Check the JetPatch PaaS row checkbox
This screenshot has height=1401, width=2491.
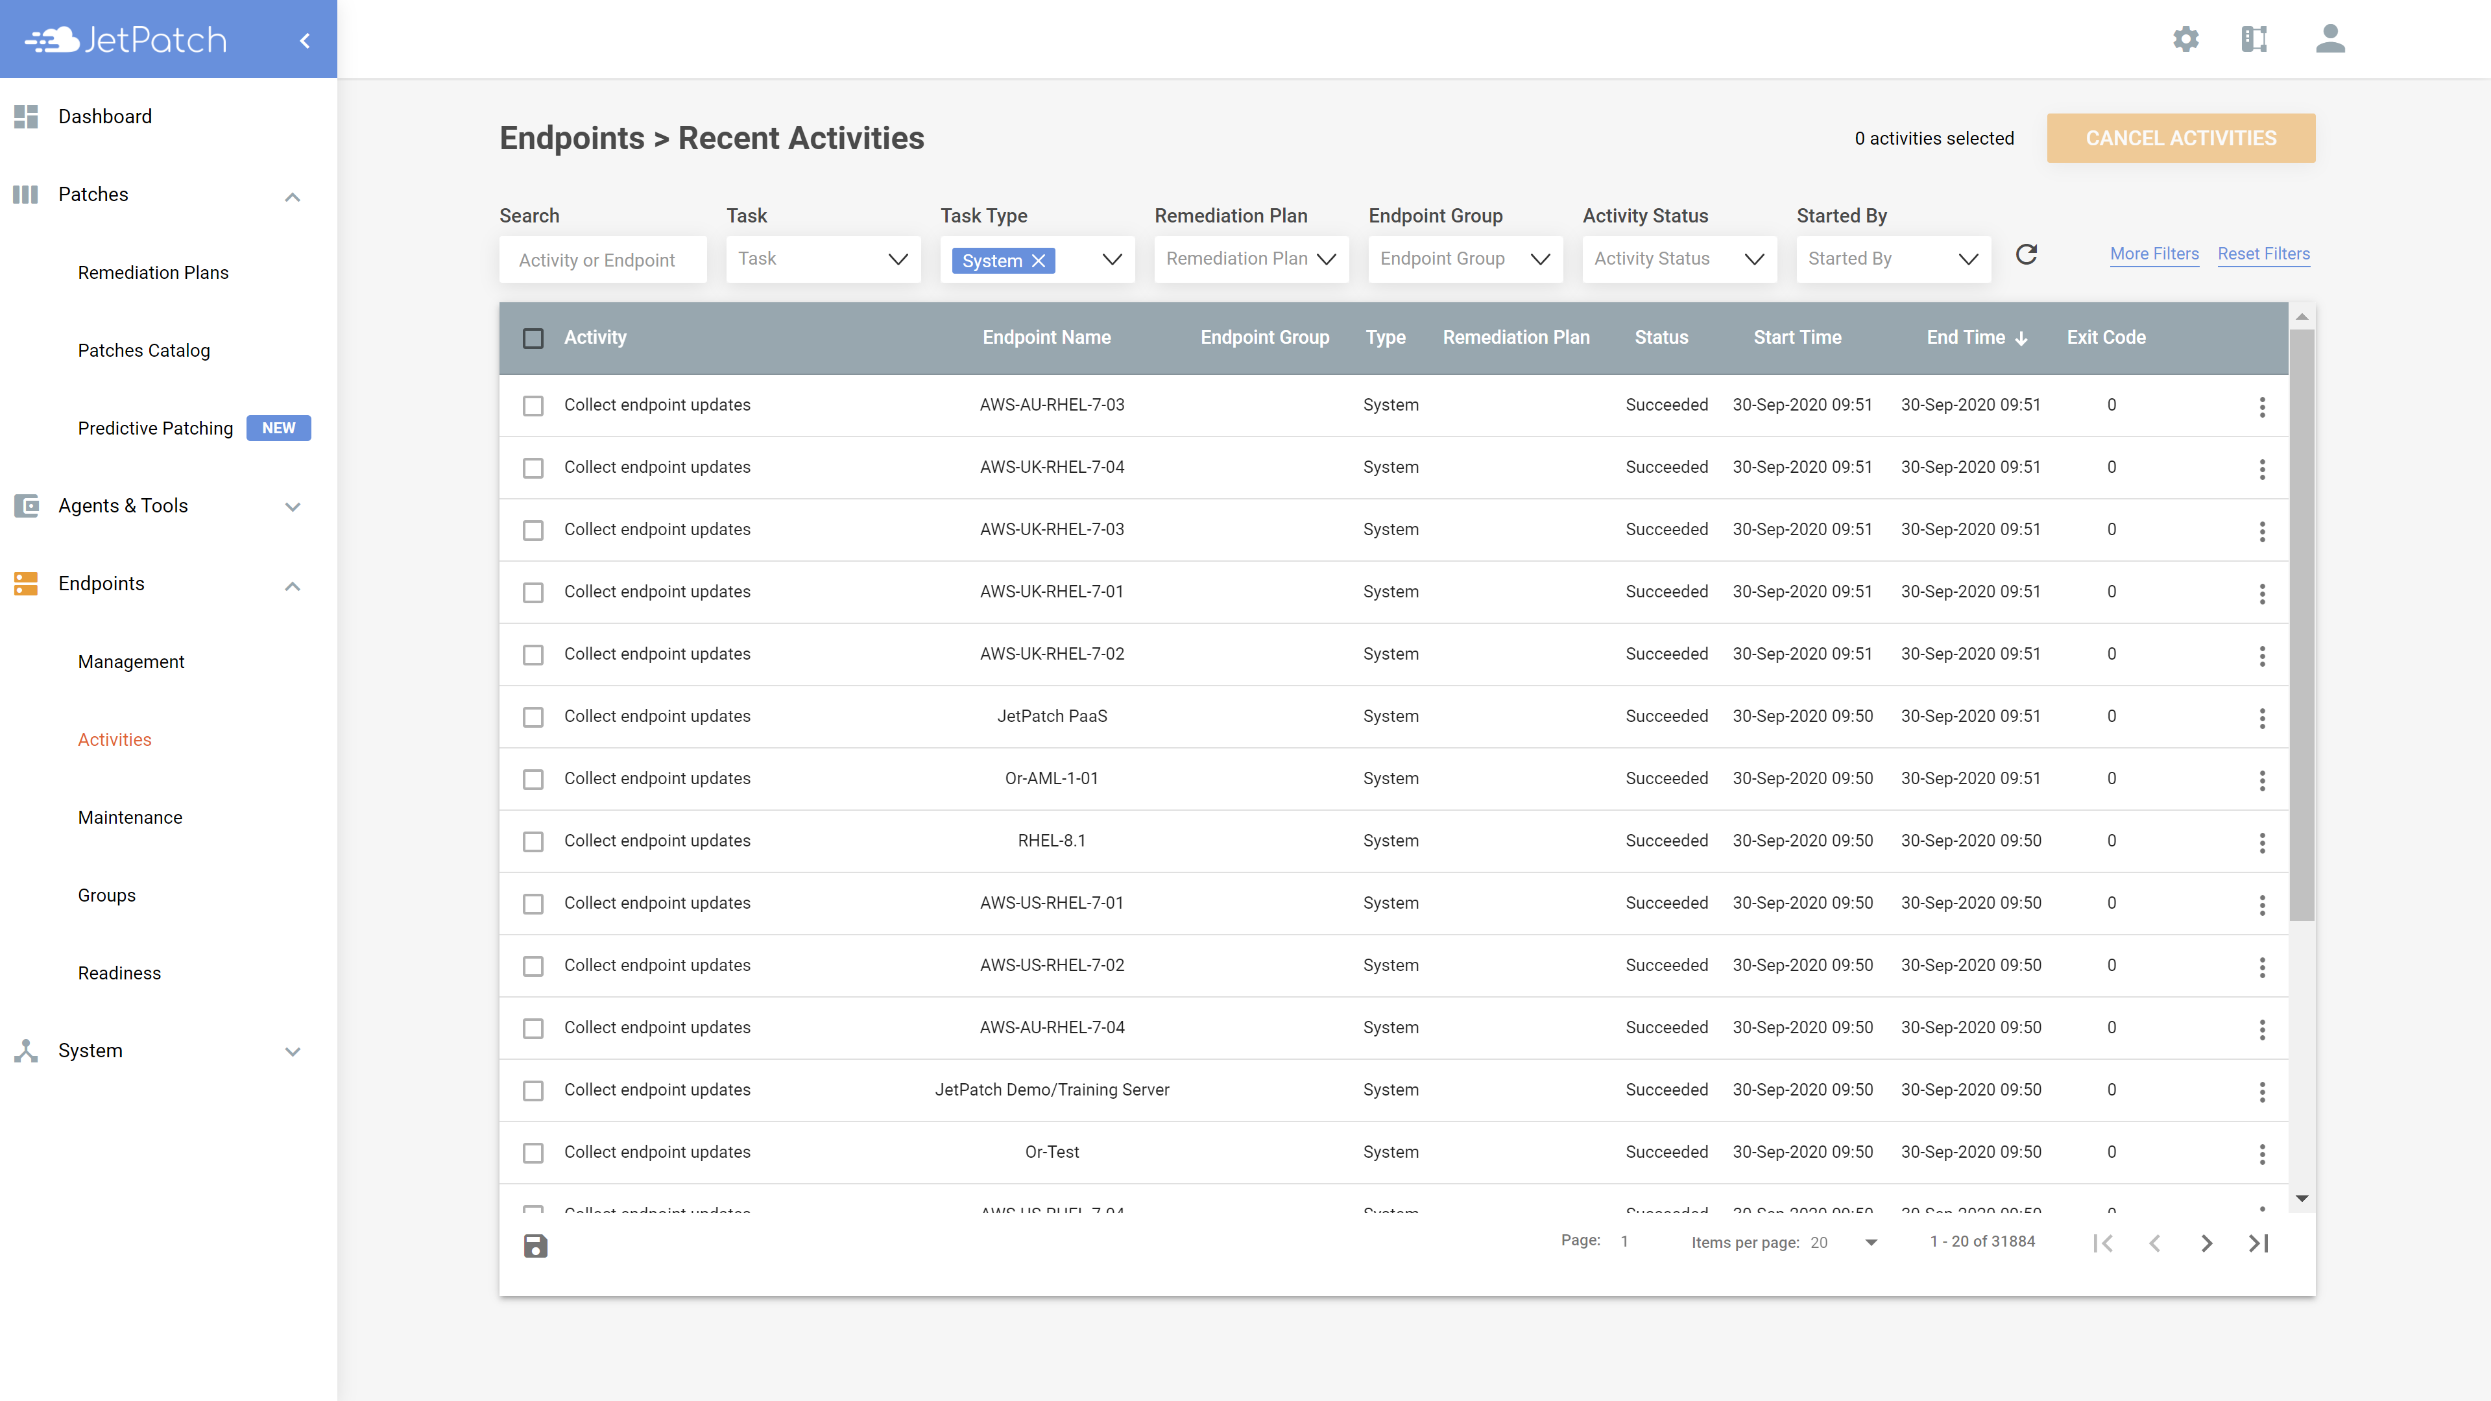click(533, 717)
